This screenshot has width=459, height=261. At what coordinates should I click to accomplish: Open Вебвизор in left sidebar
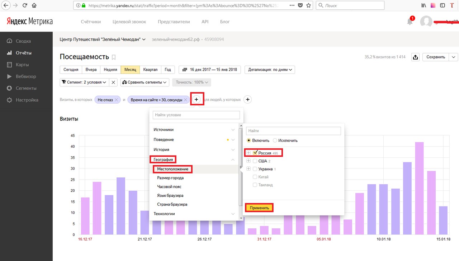(x=26, y=76)
